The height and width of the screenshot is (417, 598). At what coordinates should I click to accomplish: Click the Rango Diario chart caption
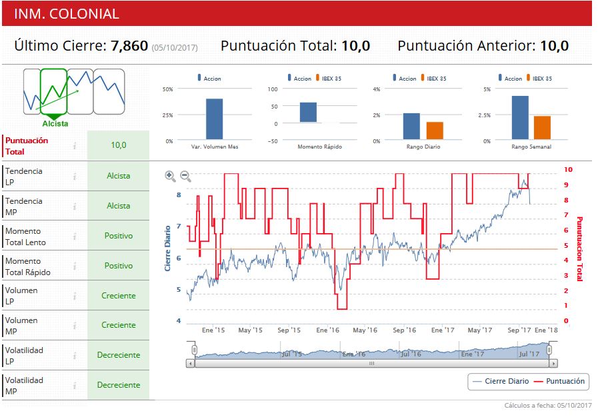point(423,147)
